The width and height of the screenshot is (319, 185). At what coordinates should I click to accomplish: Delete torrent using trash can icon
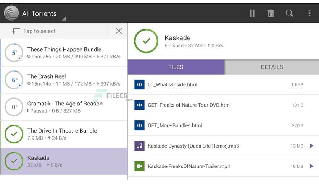tap(271, 13)
